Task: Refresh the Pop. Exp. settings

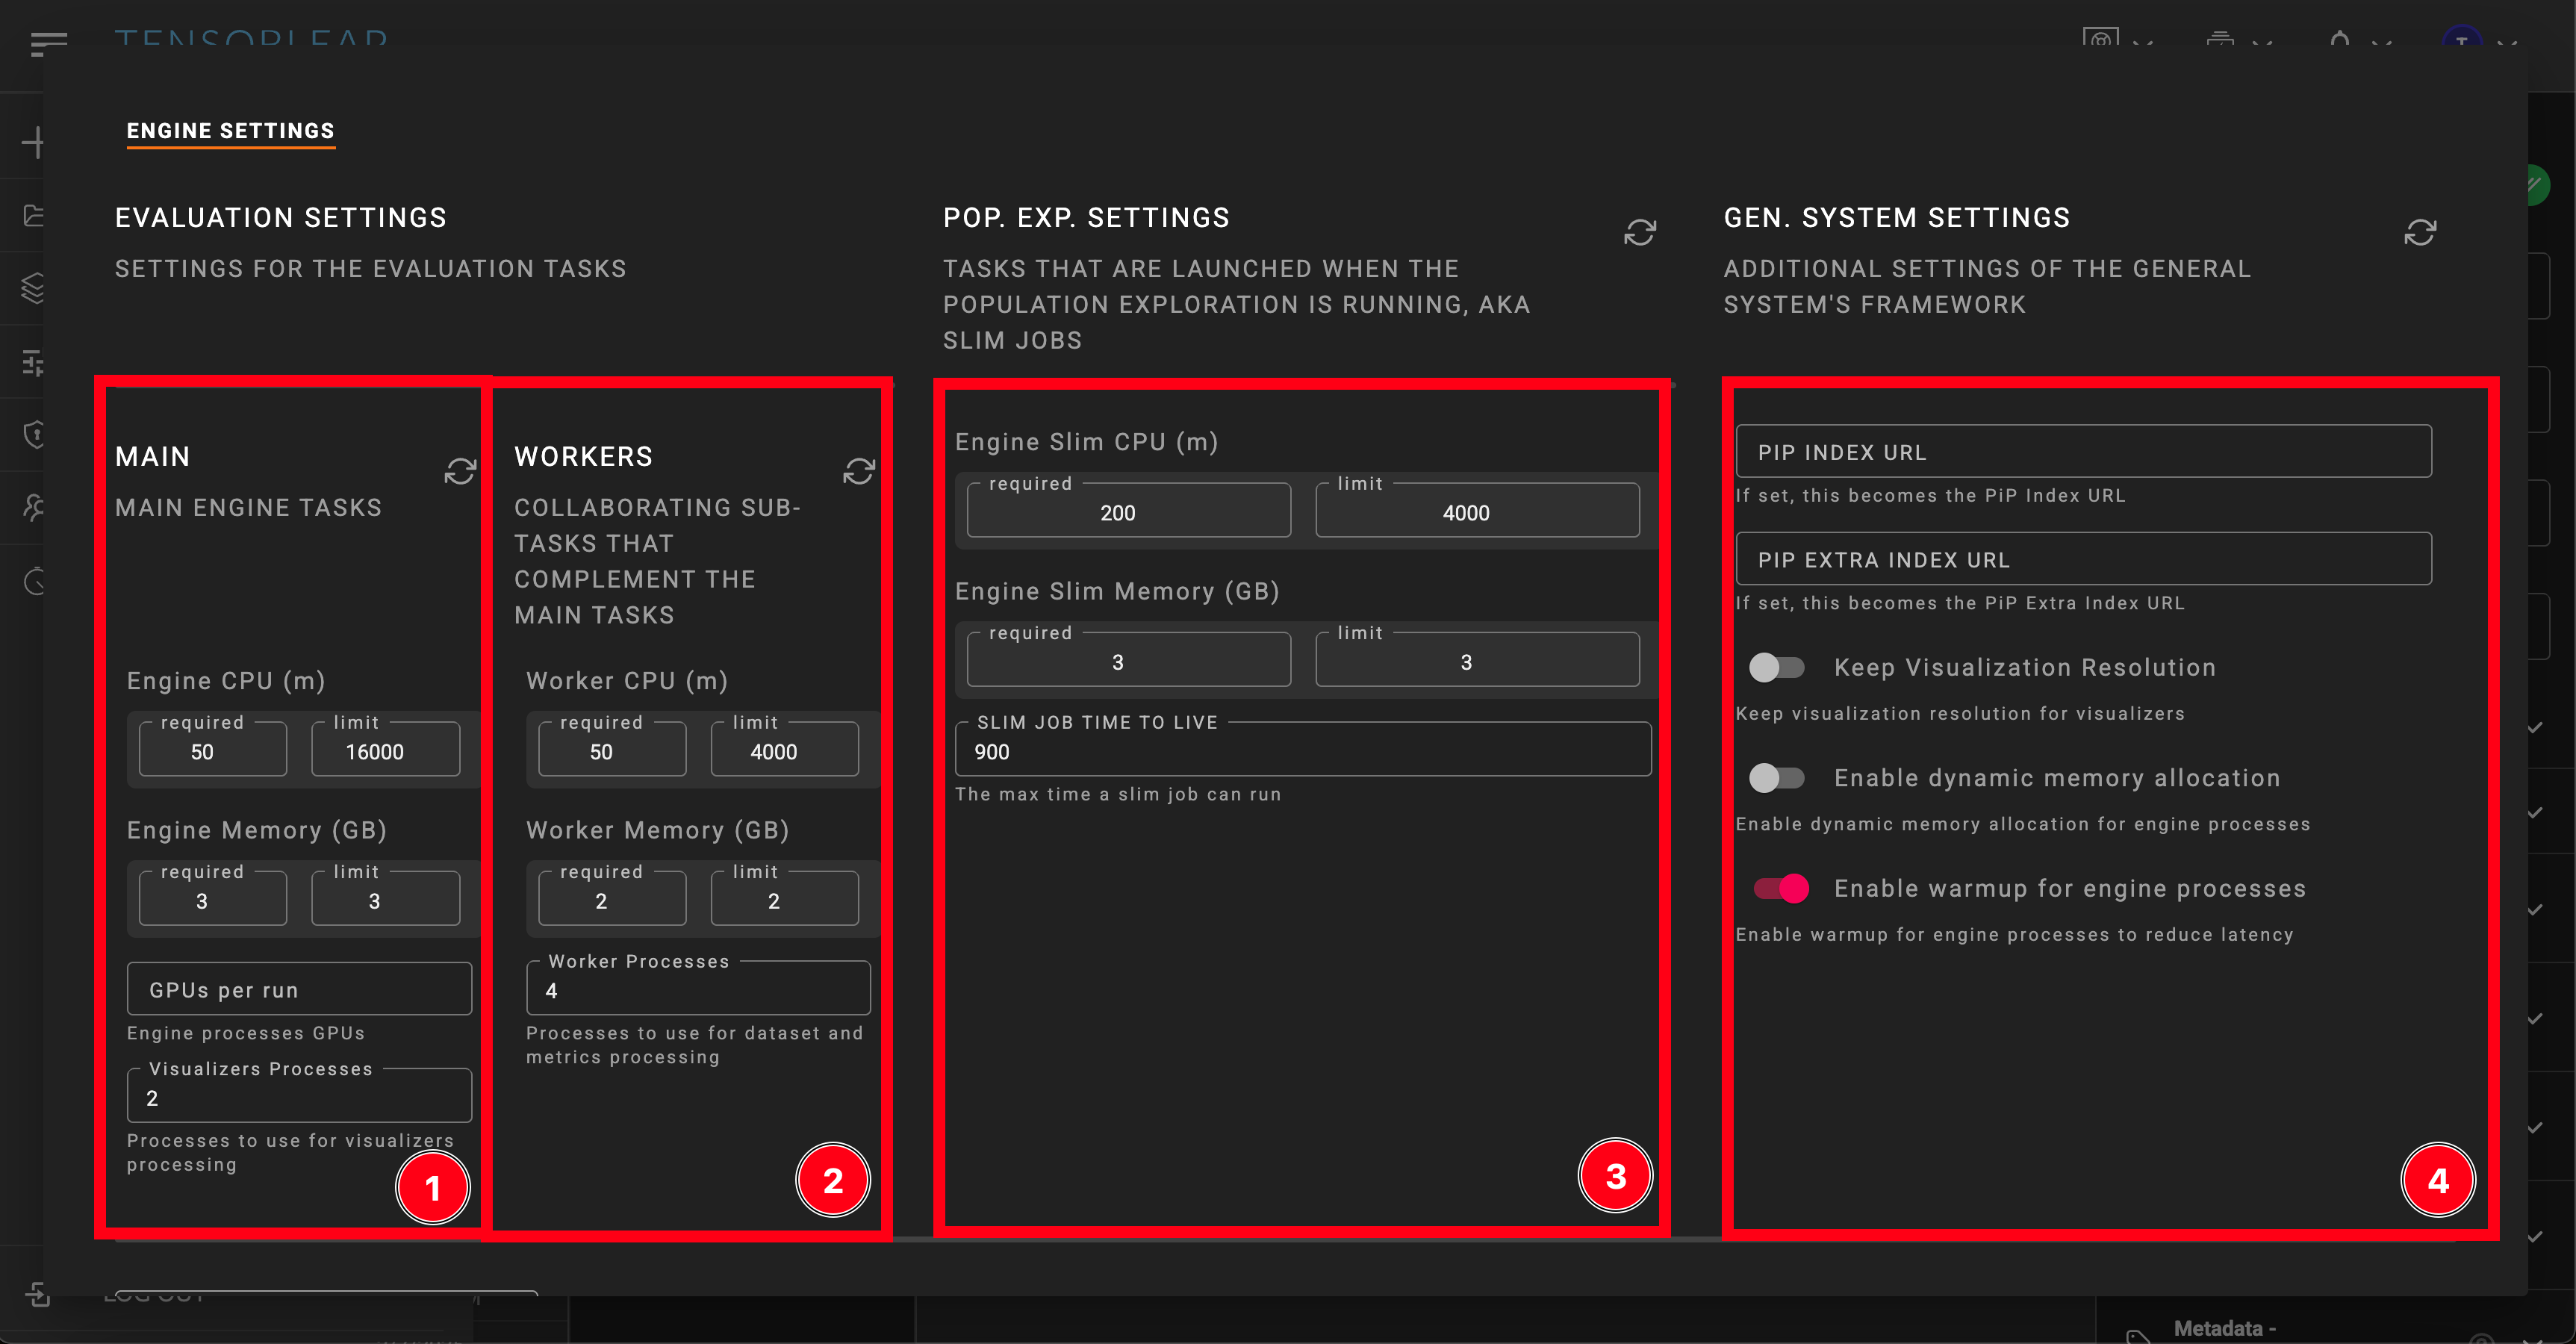Action: (1639, 232)
